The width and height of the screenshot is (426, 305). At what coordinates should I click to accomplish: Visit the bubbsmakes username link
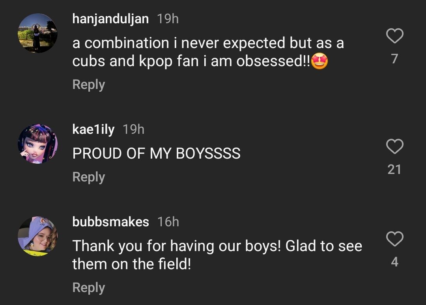pyautogui.click(x=110, y=222)
